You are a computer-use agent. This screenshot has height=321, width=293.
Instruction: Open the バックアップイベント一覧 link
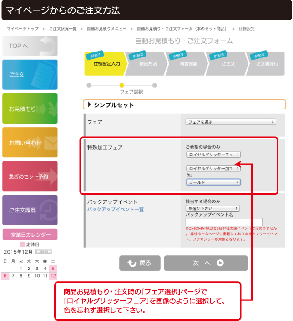(x=116, y=209)
